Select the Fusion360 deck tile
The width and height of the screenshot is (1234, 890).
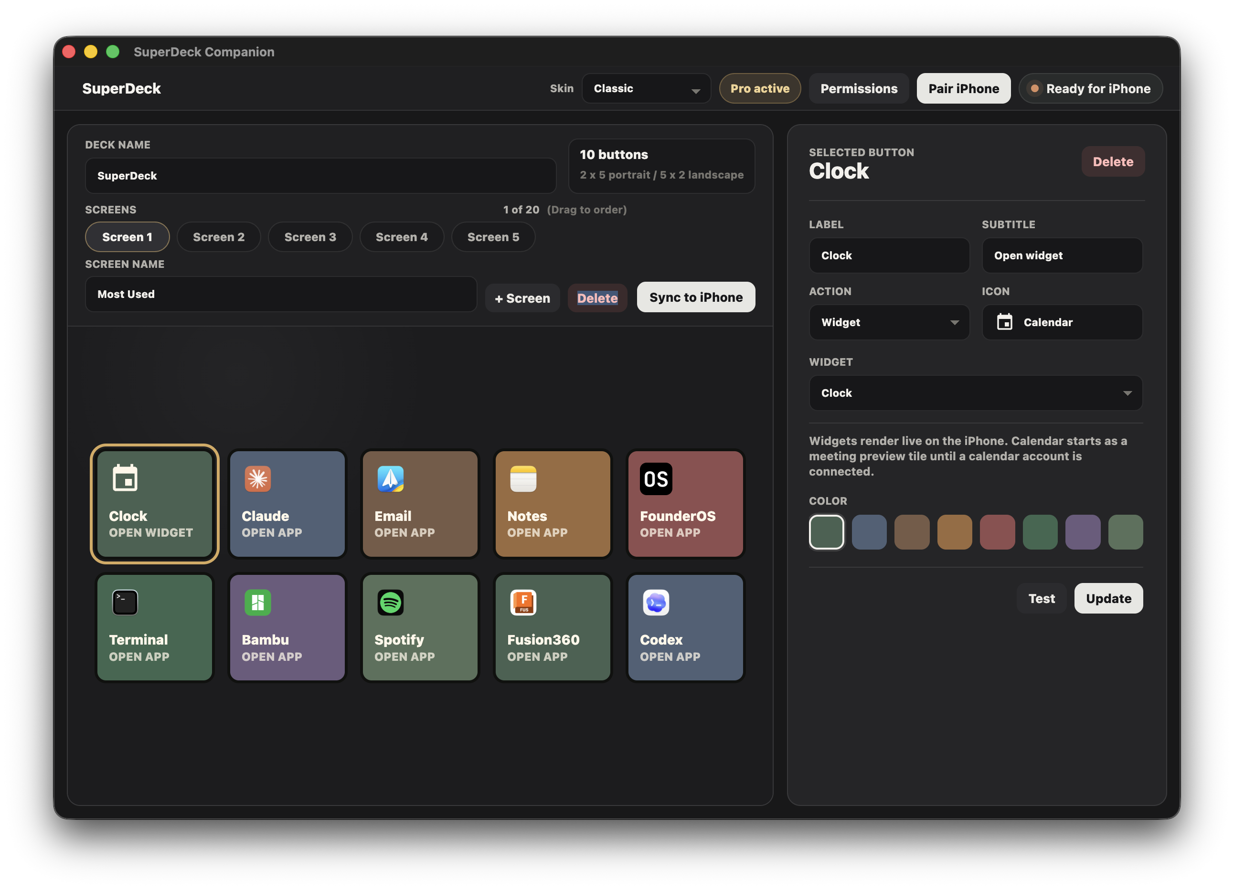[553, 628]
